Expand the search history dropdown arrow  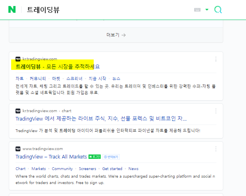coord(207,10)
